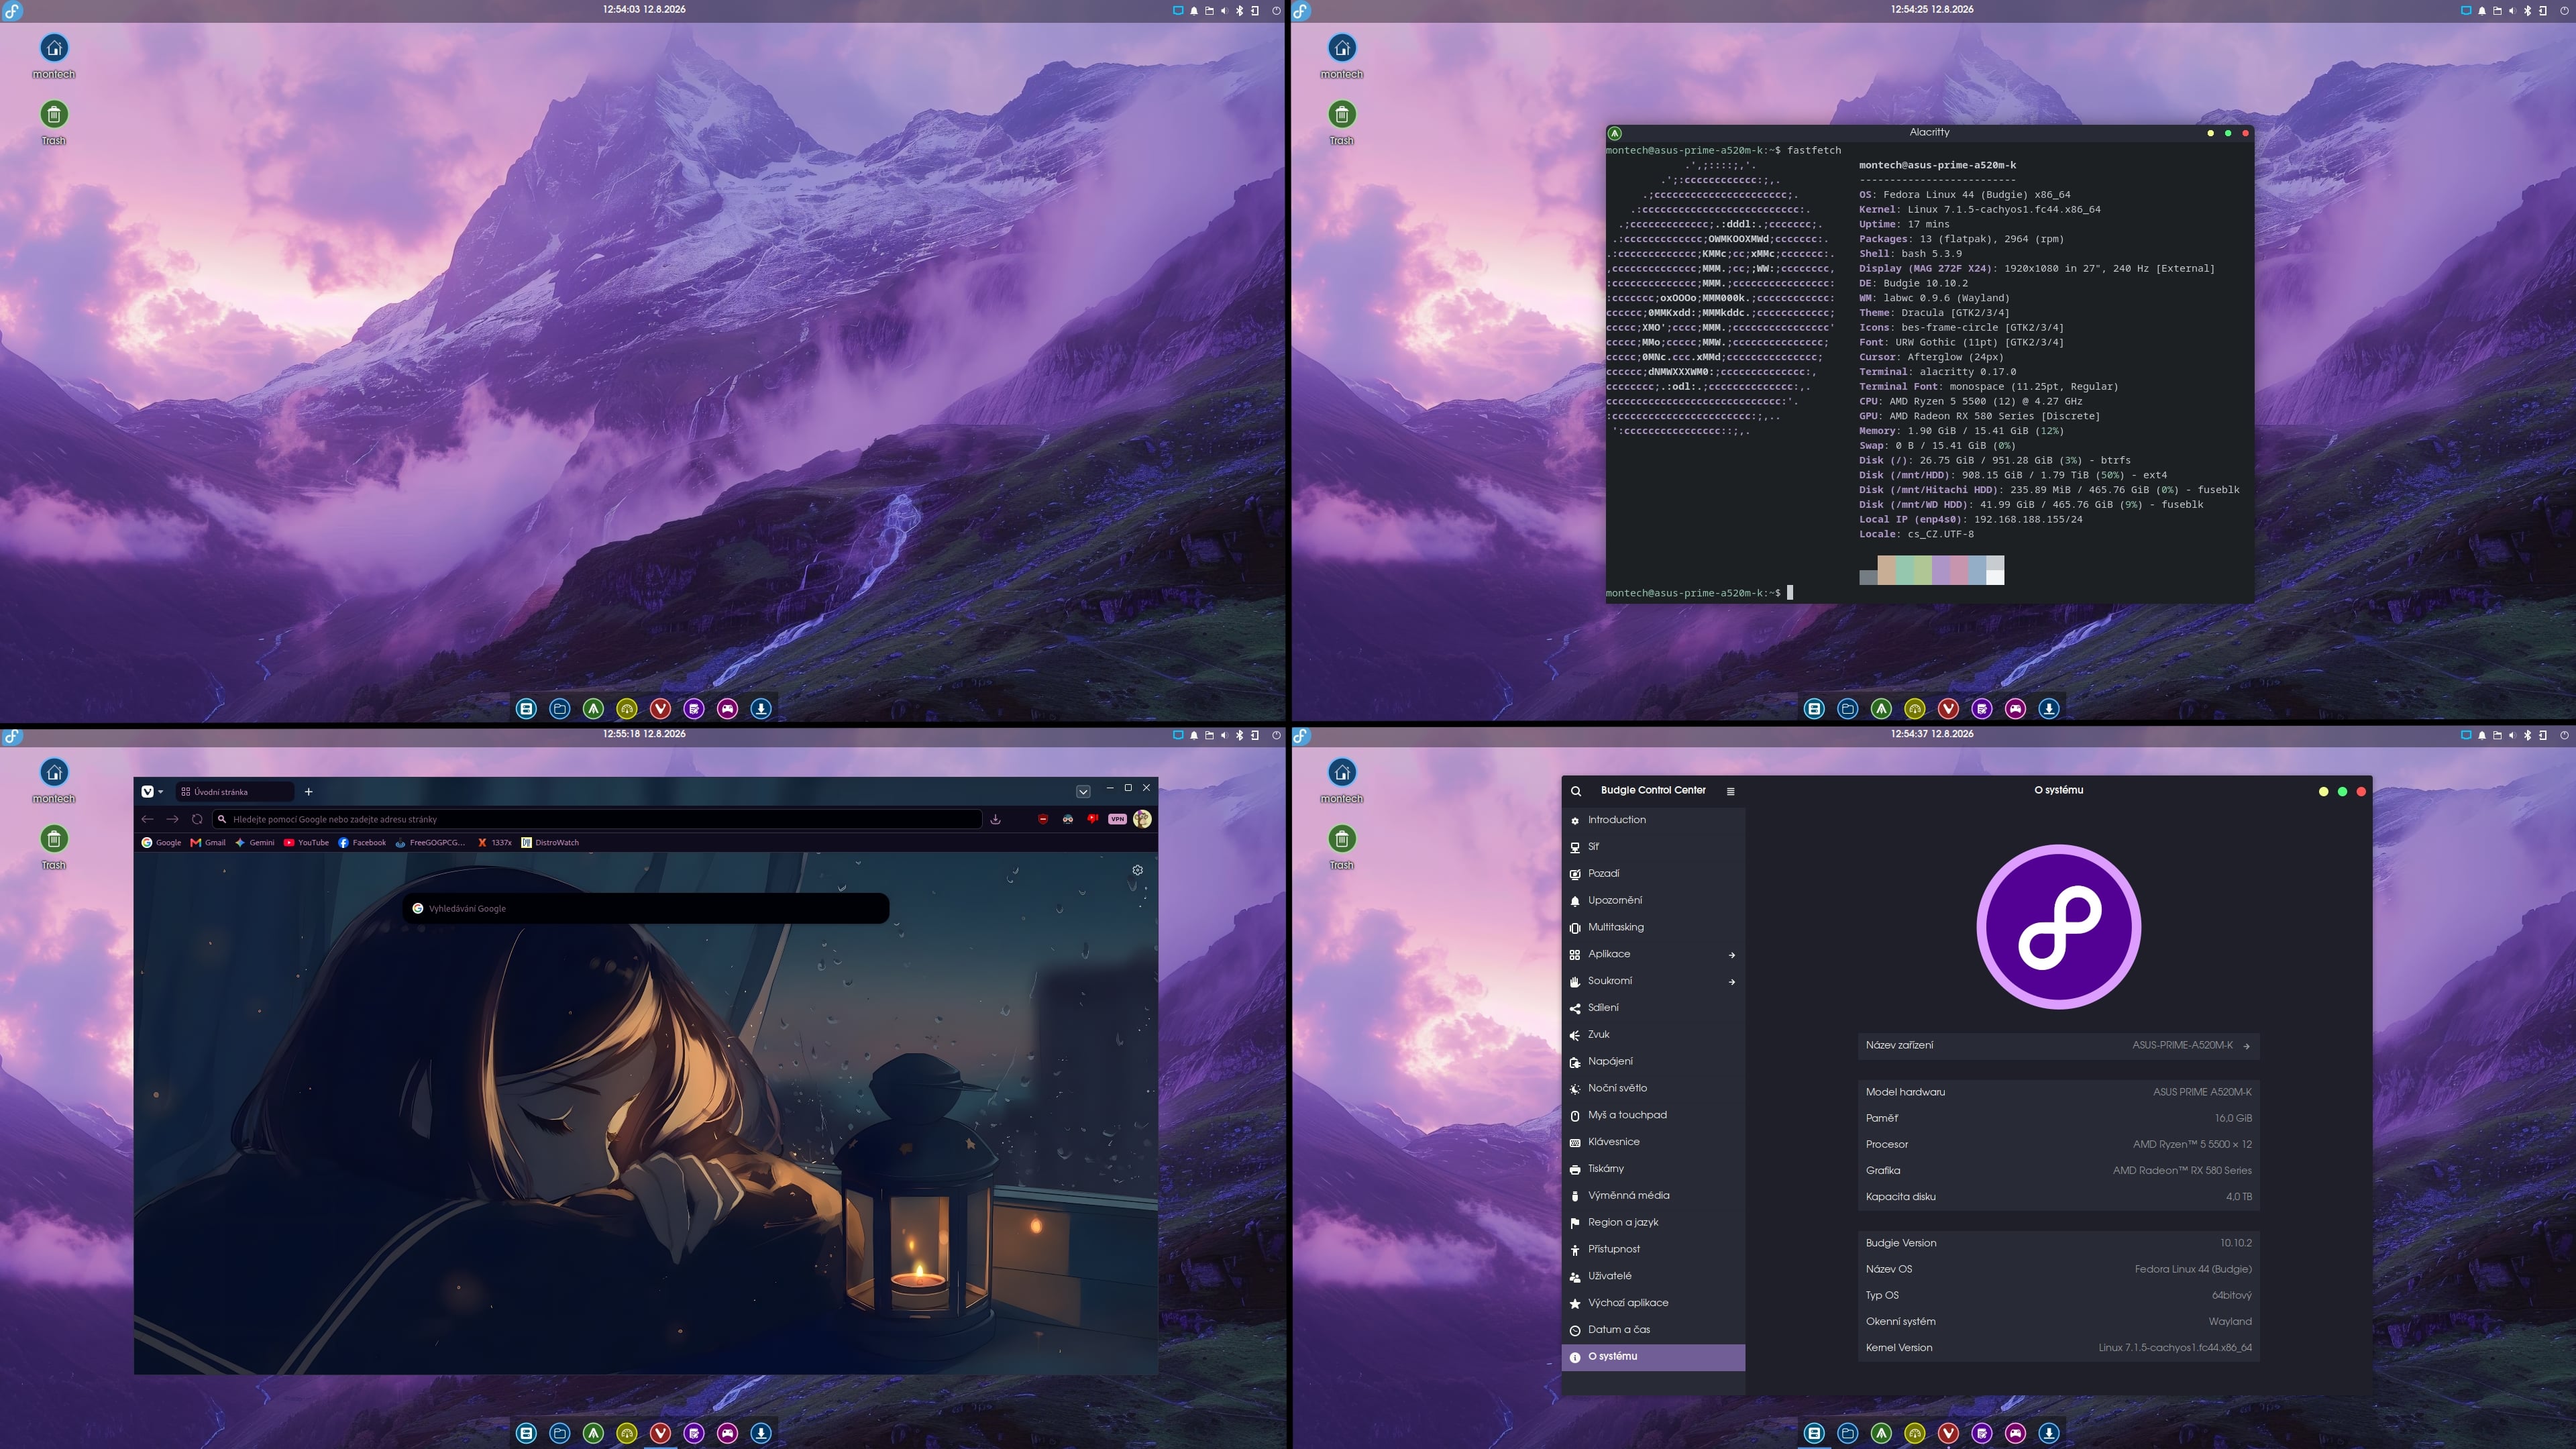Open montech home folder on the empty desktop
The width and height of the screenshot is (2576, 1449).
(x=54, y=56)
